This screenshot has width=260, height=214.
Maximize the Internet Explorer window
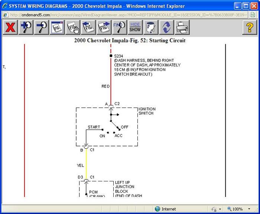[246, 6]
